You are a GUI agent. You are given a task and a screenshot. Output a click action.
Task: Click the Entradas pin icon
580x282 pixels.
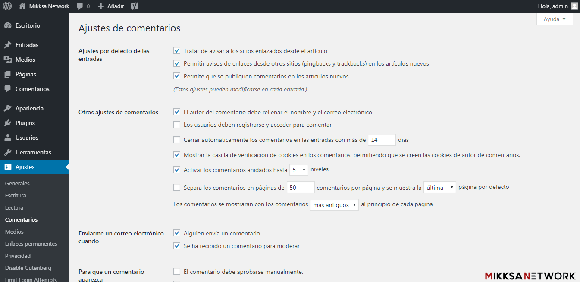pos(7,45)
